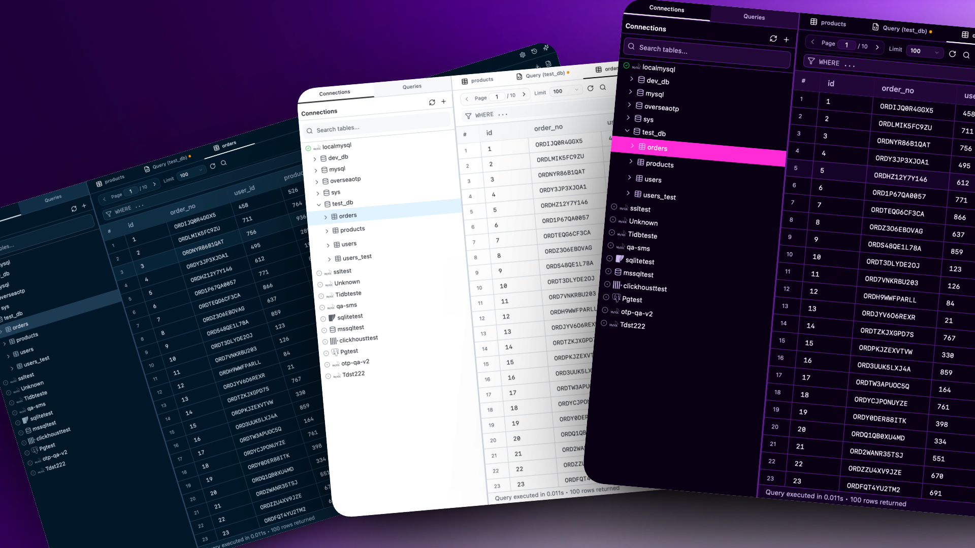Open the Limit 100 dropdown
This screenshot has height=548, width=975.
[x=924, y=52]
